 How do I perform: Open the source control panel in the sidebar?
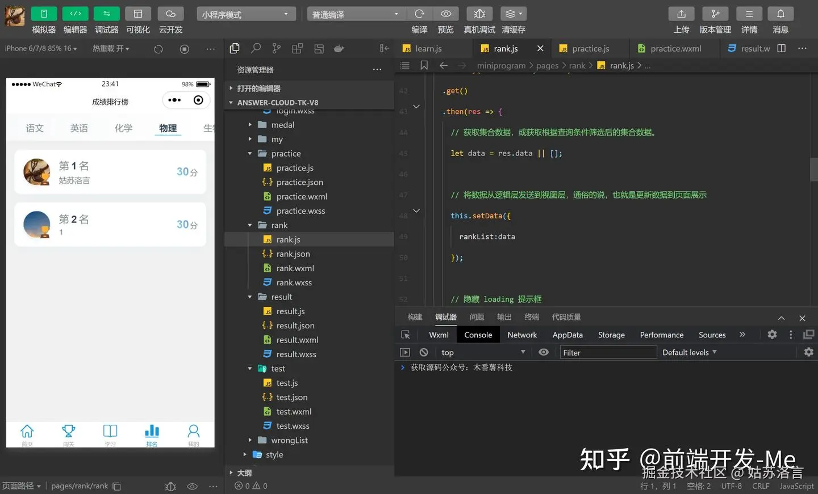[277, 49]
